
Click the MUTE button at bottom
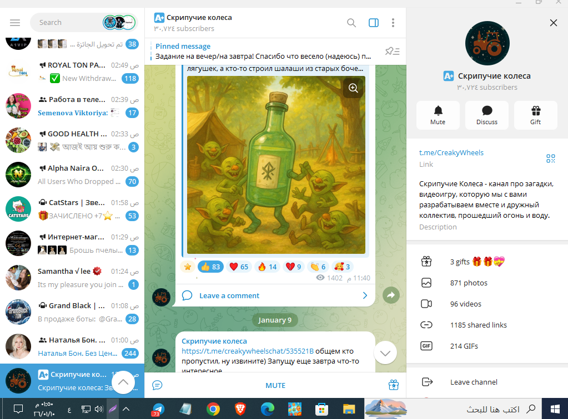275,385
